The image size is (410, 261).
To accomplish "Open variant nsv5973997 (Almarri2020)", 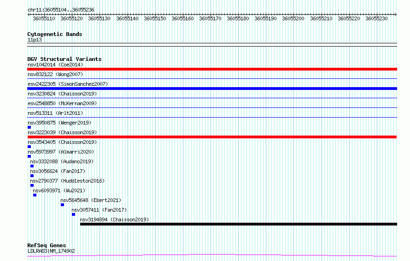I will coord(61,152).
